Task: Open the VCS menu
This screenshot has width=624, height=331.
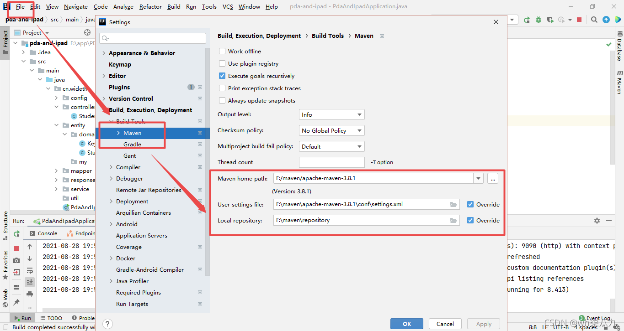Action: 228,6
